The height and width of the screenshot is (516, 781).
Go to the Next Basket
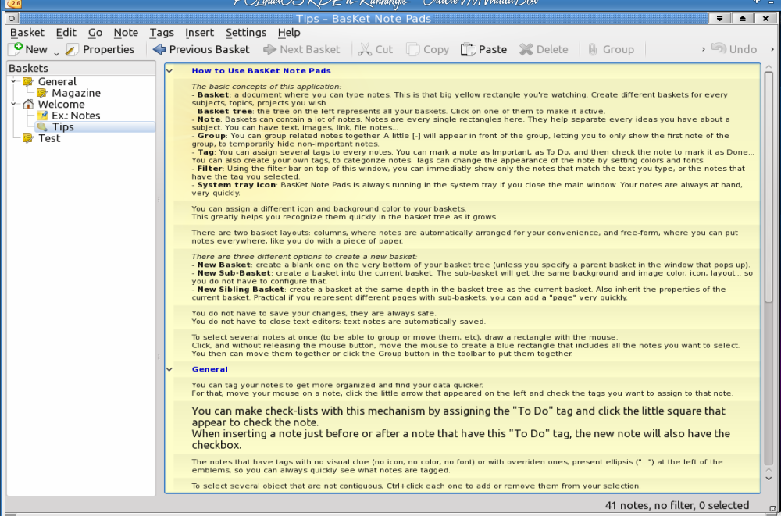tap(301, 49)
